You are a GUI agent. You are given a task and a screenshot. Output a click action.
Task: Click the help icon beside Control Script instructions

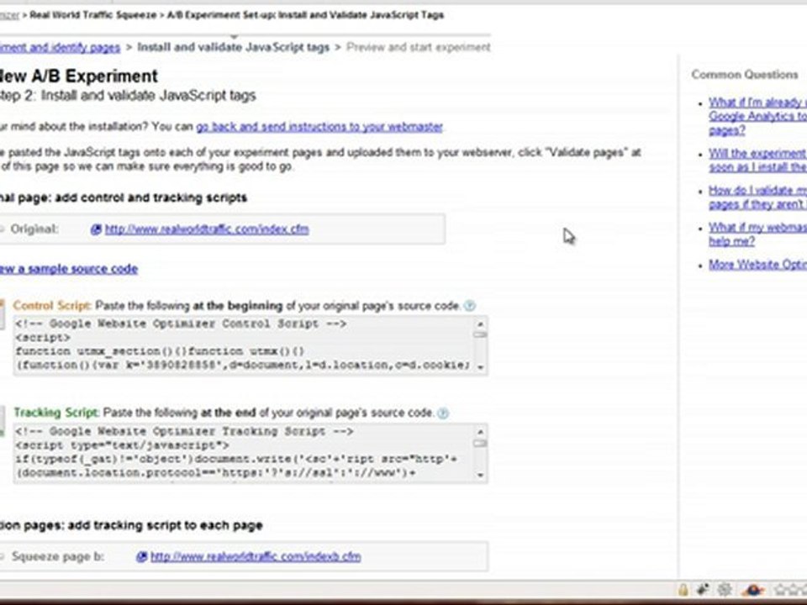click(x=469, y=306)
